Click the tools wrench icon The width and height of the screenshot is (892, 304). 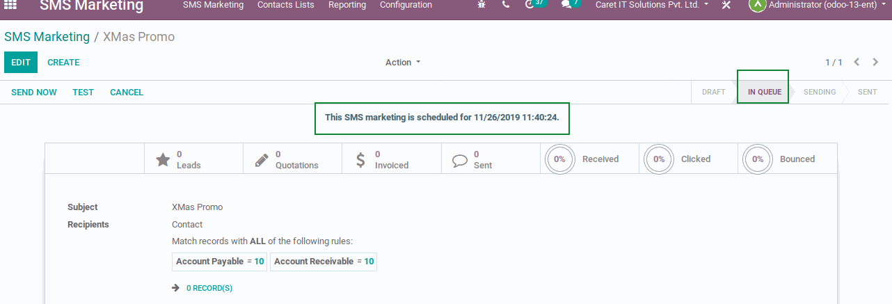pyautogui.click(x=726, y=5)
